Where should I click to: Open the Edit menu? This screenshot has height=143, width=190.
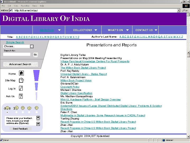tap(9, 6)
